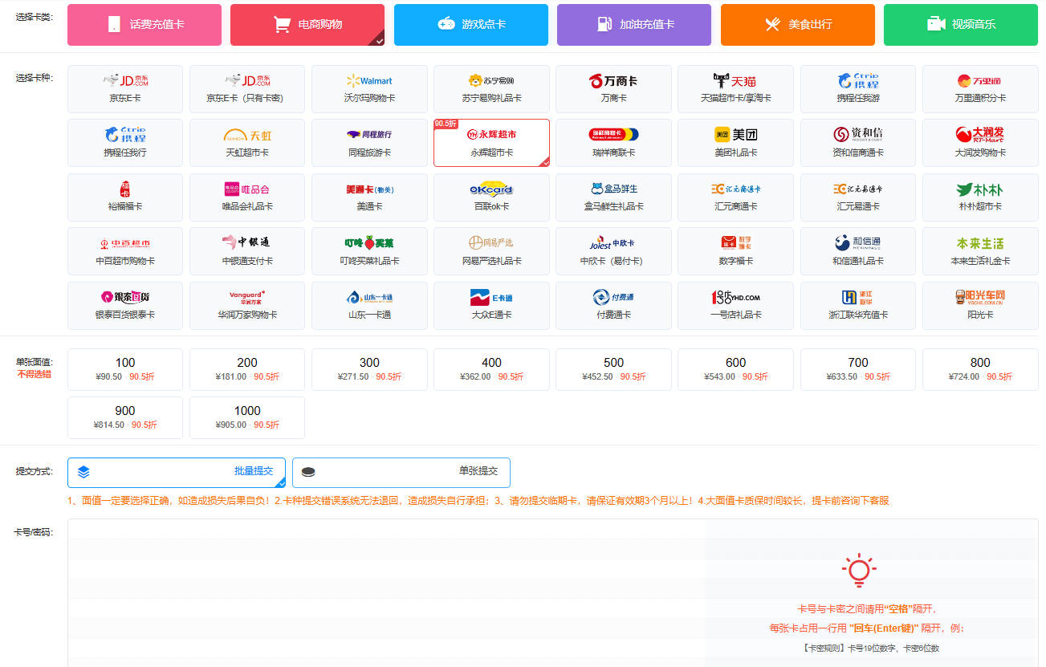Pick 盒马鲜生礼品卡
1046x667 pixels.
[x=614, y=197]
